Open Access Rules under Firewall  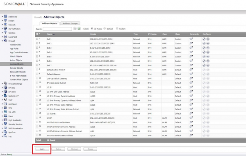[16, 45]
